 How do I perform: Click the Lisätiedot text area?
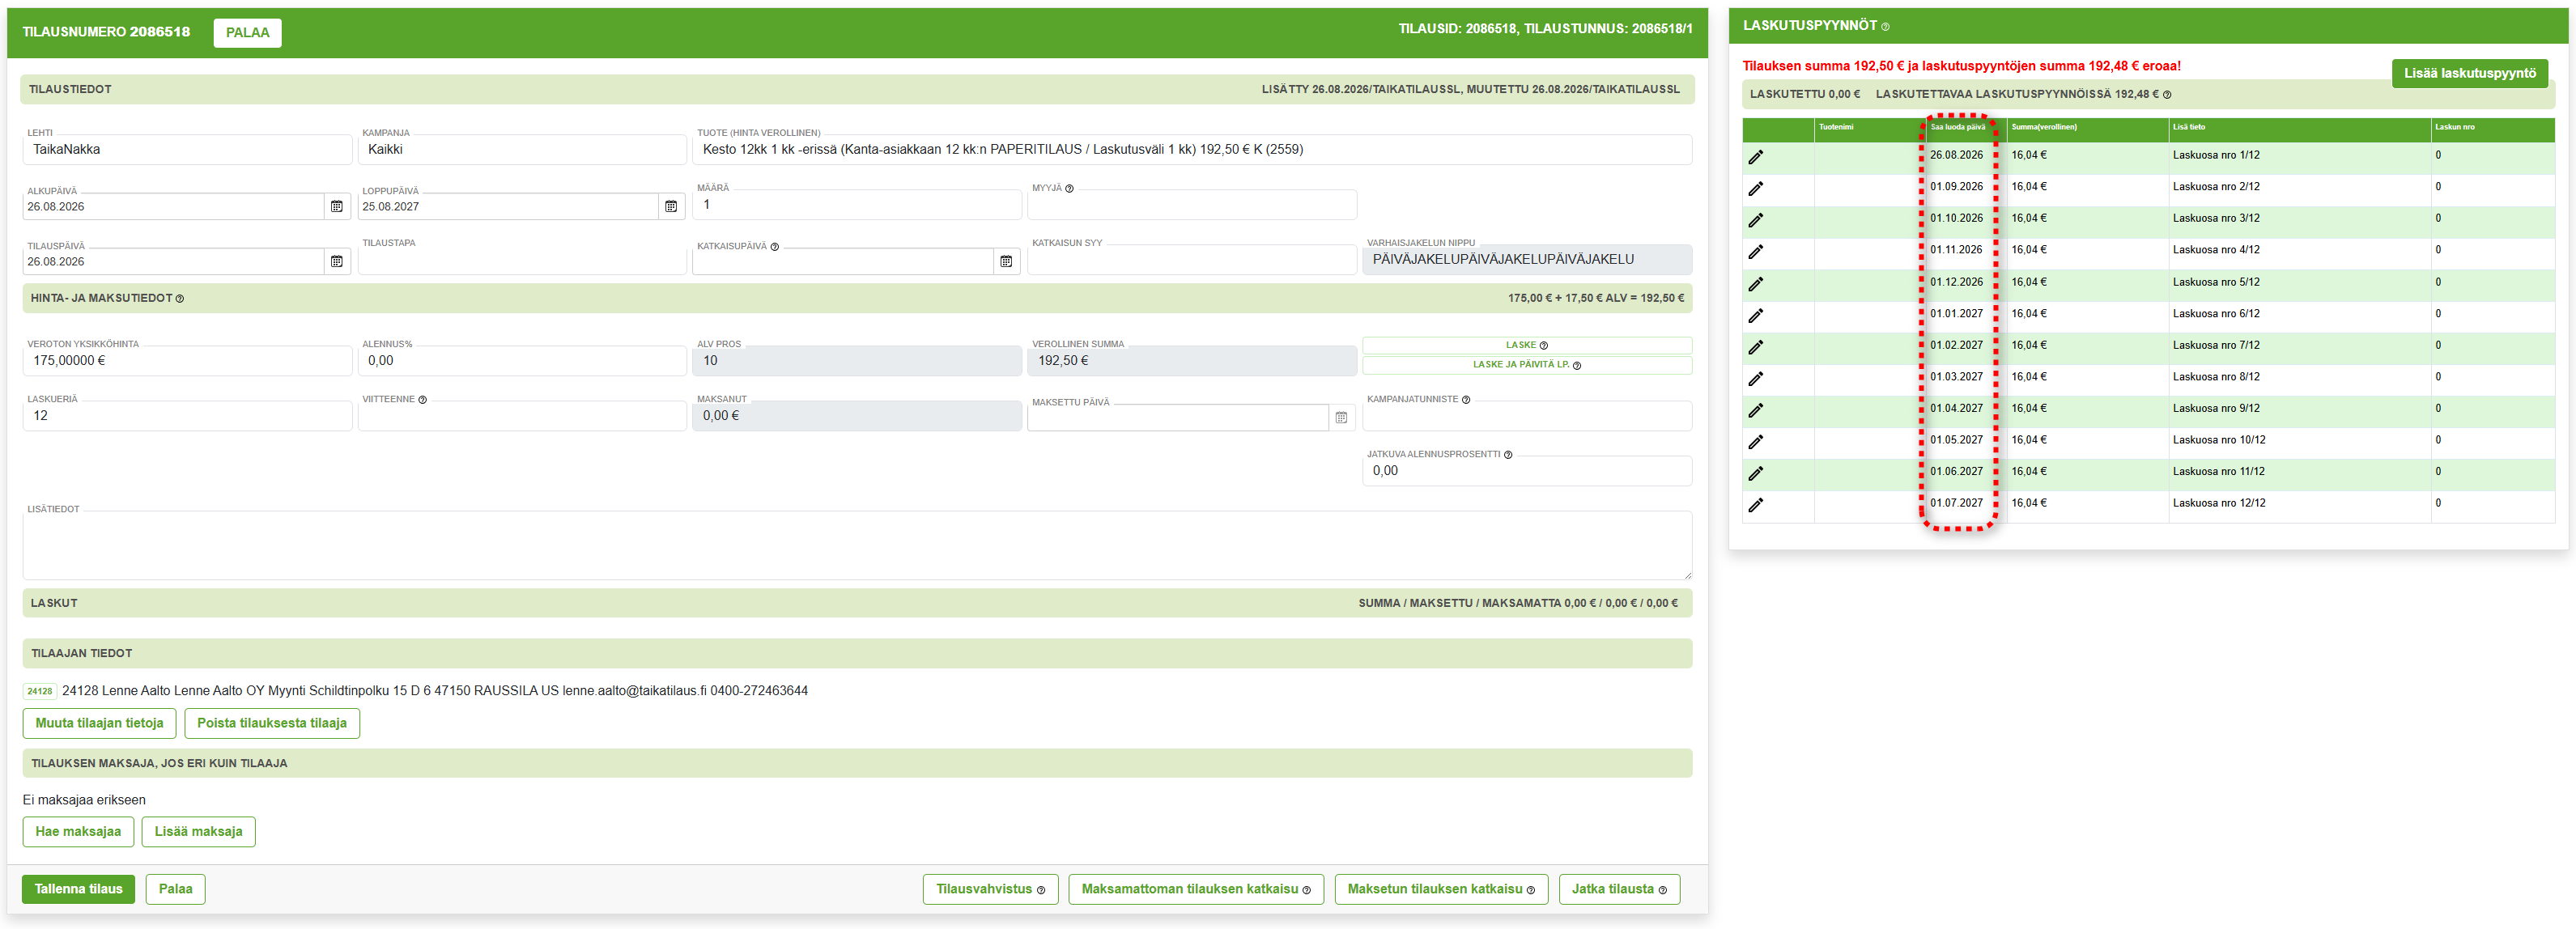(857, 545)
